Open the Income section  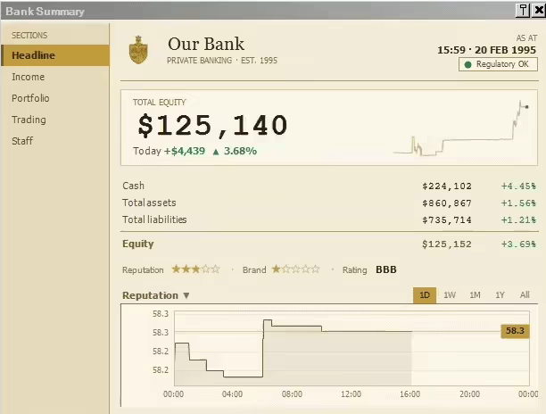(55, 77)
